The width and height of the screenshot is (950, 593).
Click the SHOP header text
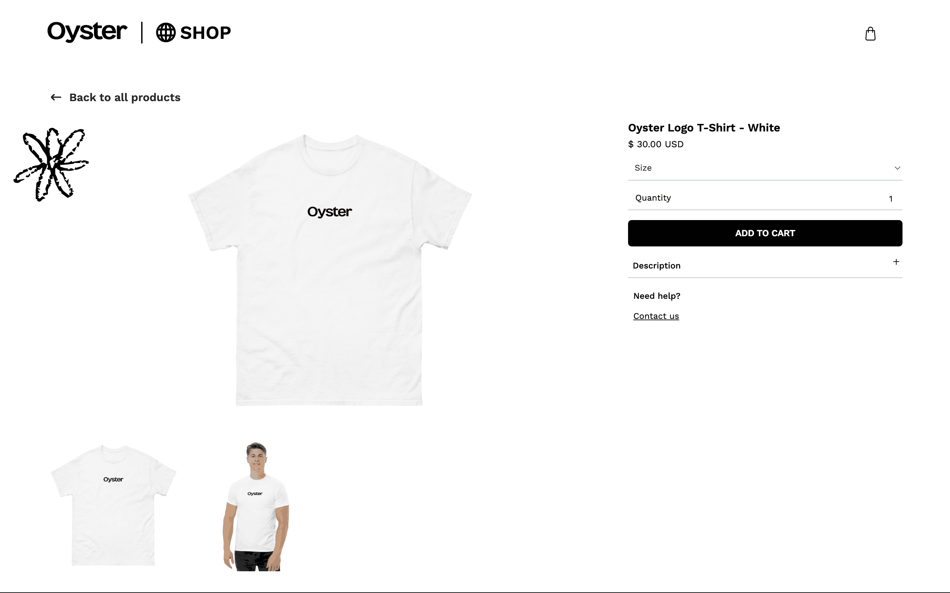[x=205, y=33]
